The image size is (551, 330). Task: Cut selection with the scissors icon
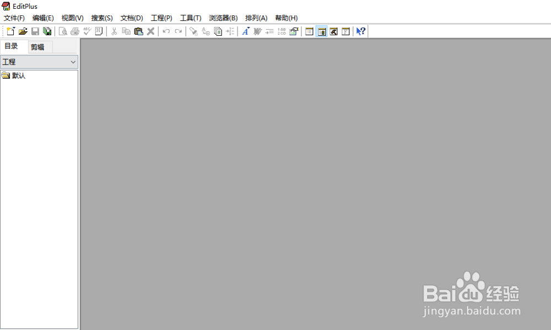click(x=114, y=31)
